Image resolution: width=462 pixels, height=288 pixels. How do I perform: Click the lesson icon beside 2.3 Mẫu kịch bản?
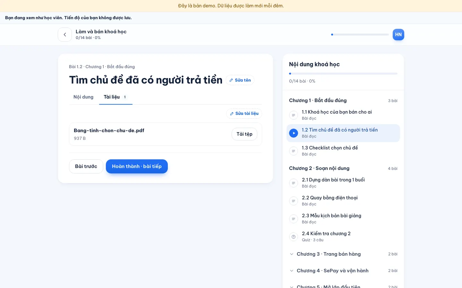(294, 219)
